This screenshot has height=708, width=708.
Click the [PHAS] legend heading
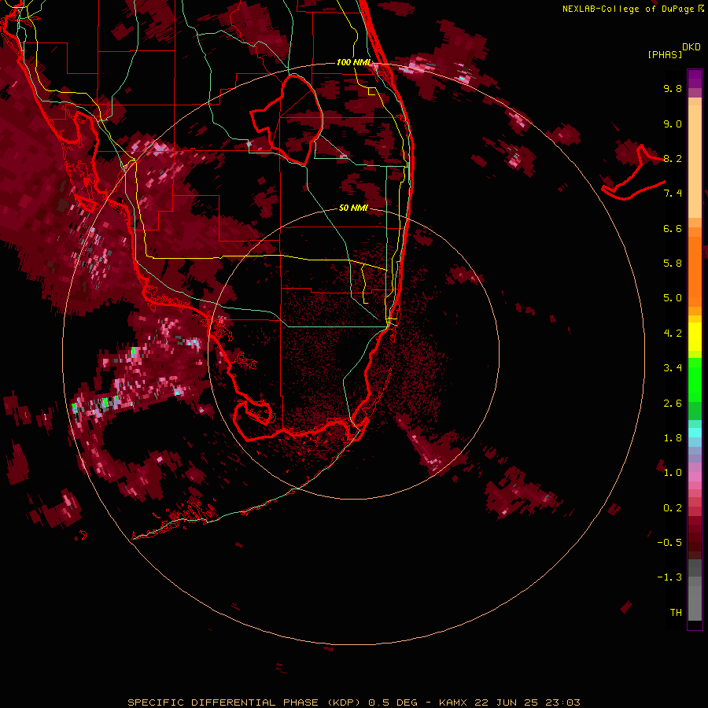665,54
